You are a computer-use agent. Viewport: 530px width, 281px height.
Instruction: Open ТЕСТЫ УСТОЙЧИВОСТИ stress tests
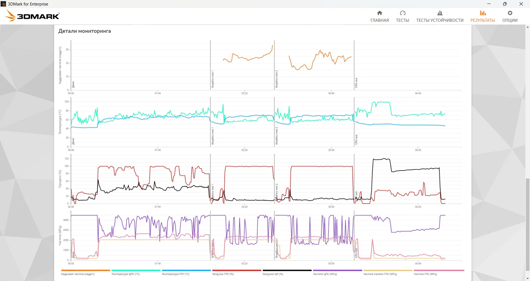[x=440, y=17]
